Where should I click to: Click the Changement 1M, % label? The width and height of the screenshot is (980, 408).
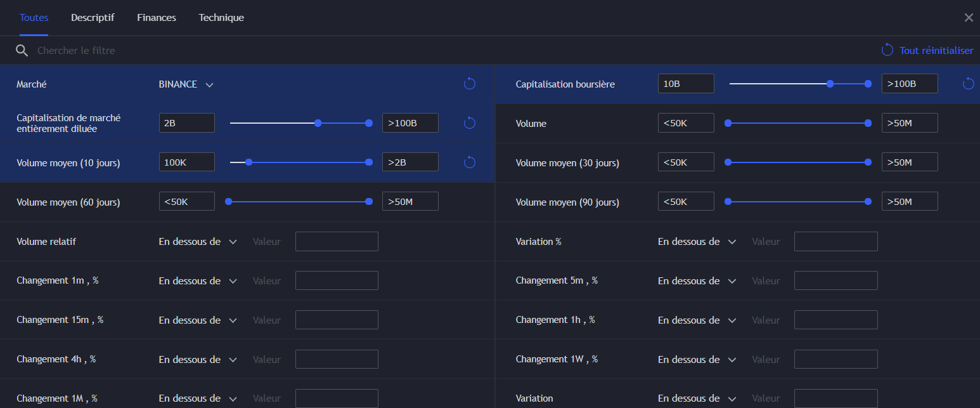click(57, 398)
